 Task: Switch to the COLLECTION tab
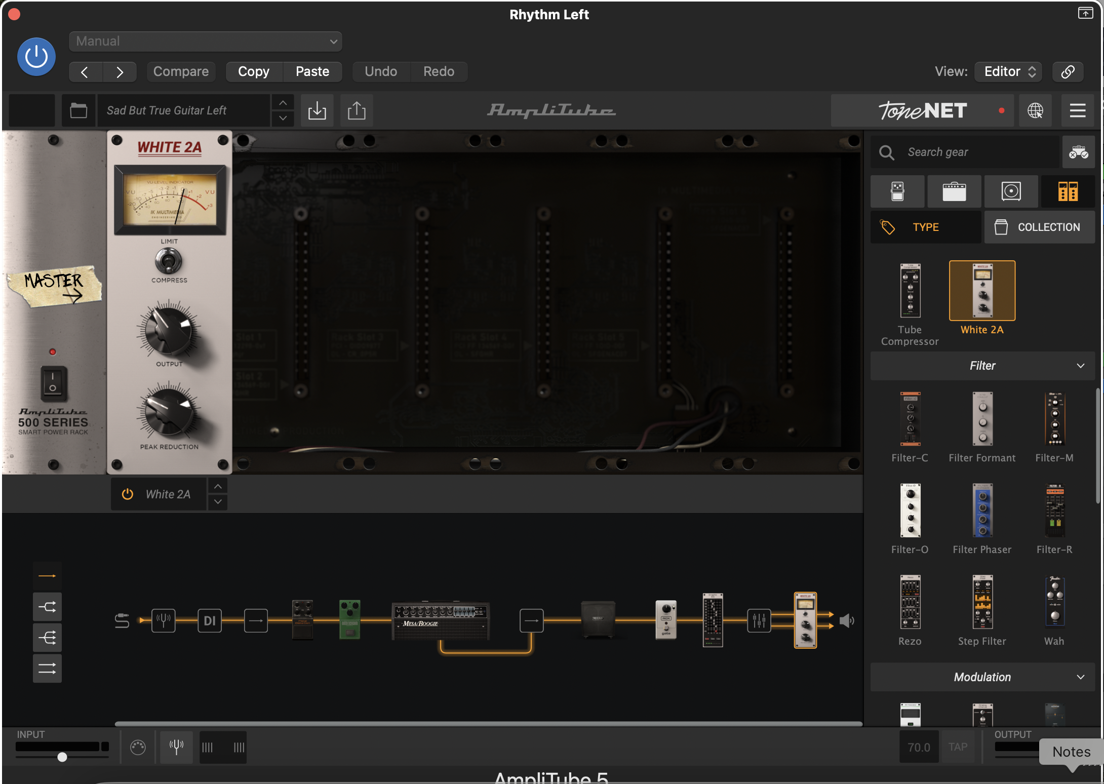point(1040,227)
